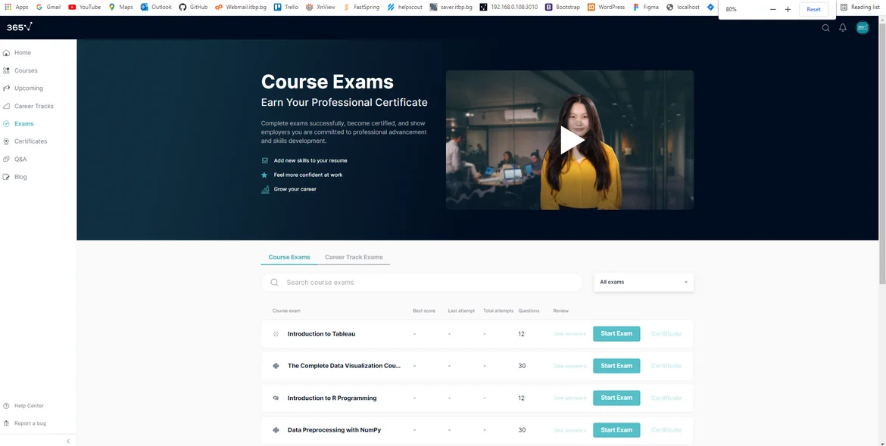Reset the browser zoom level
This screenshot has width=886, height=446.
coord(813,9)
